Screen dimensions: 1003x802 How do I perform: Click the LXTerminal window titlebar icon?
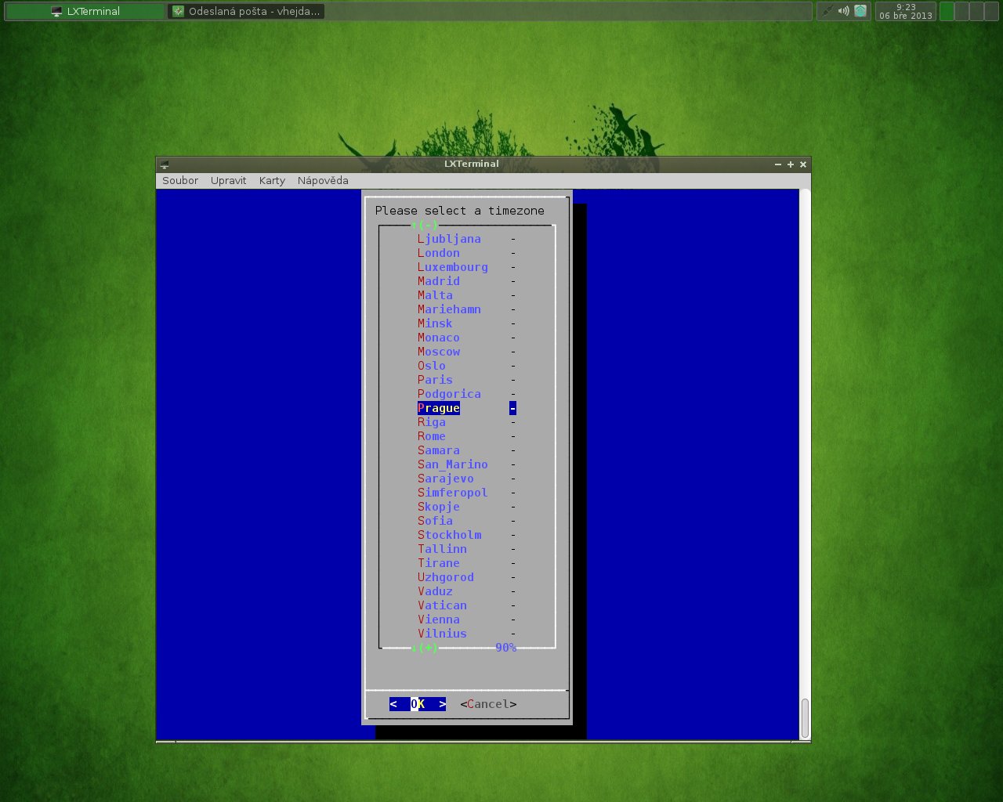tap(165, 164)
